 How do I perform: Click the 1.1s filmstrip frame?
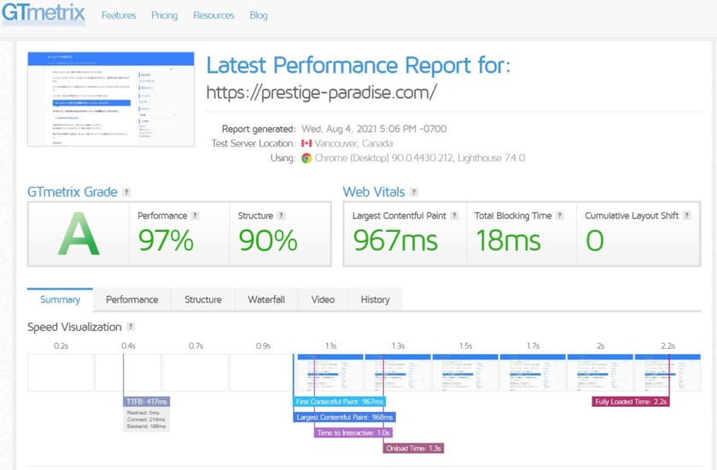[x=330, y=372]
